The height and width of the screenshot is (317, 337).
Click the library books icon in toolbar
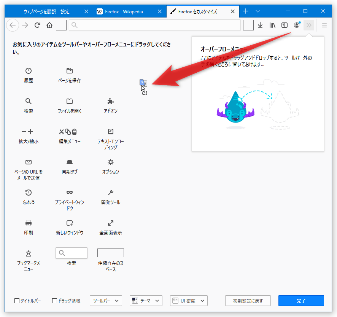(272, 25)
